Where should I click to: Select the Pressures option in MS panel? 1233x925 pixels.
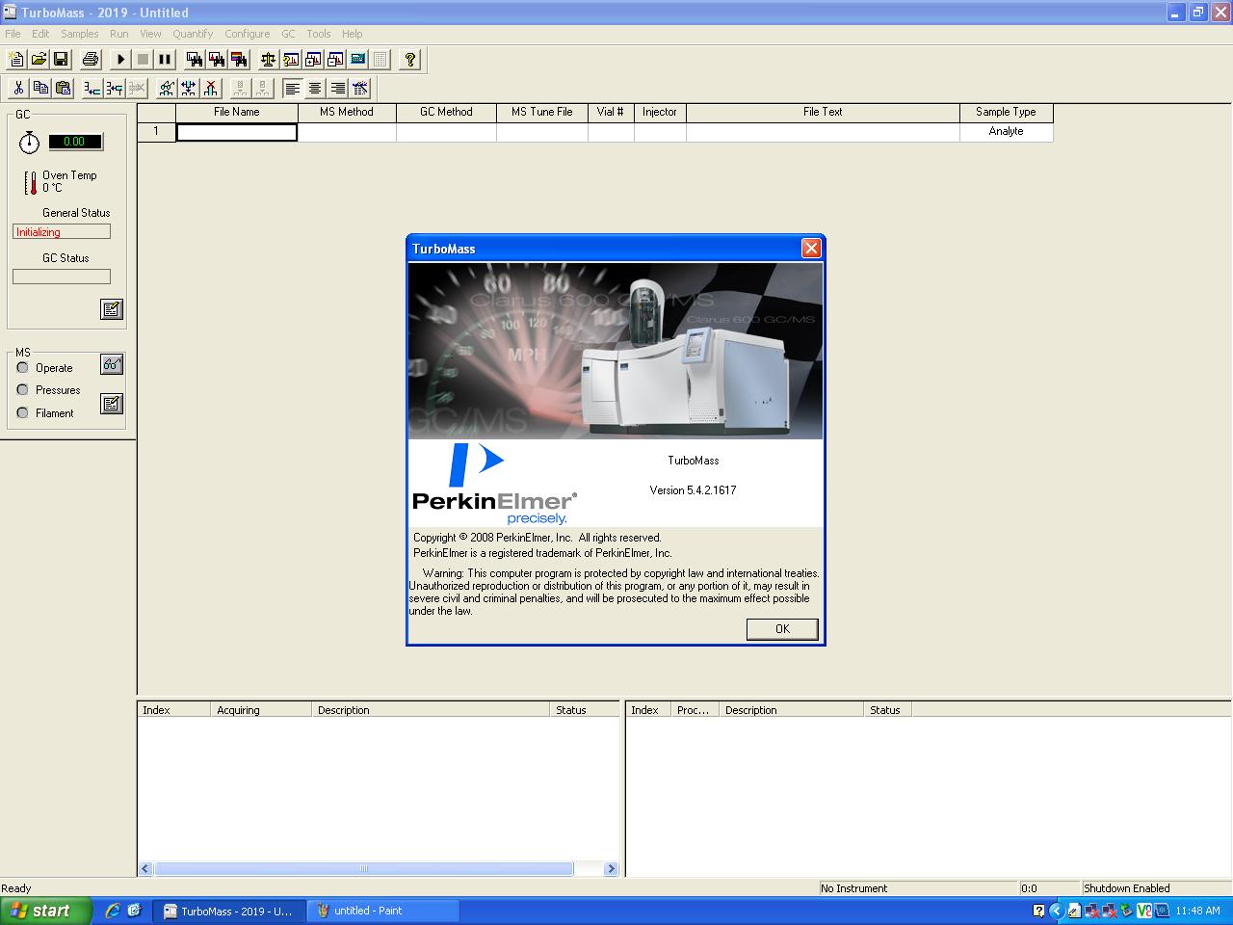coord(21,389)
